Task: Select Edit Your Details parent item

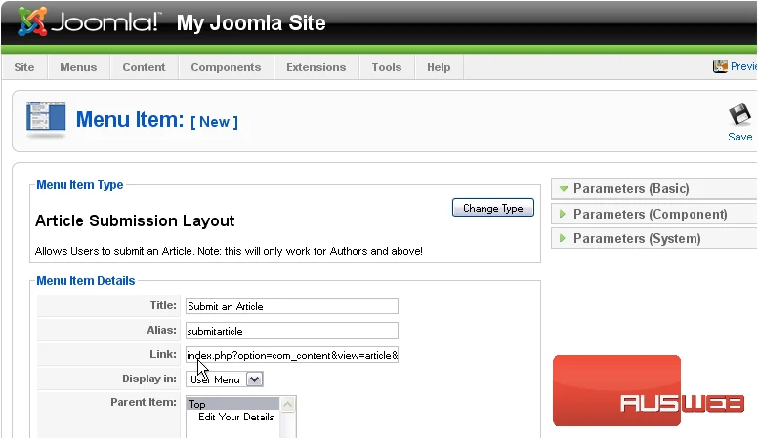Action: pos(236,417)
